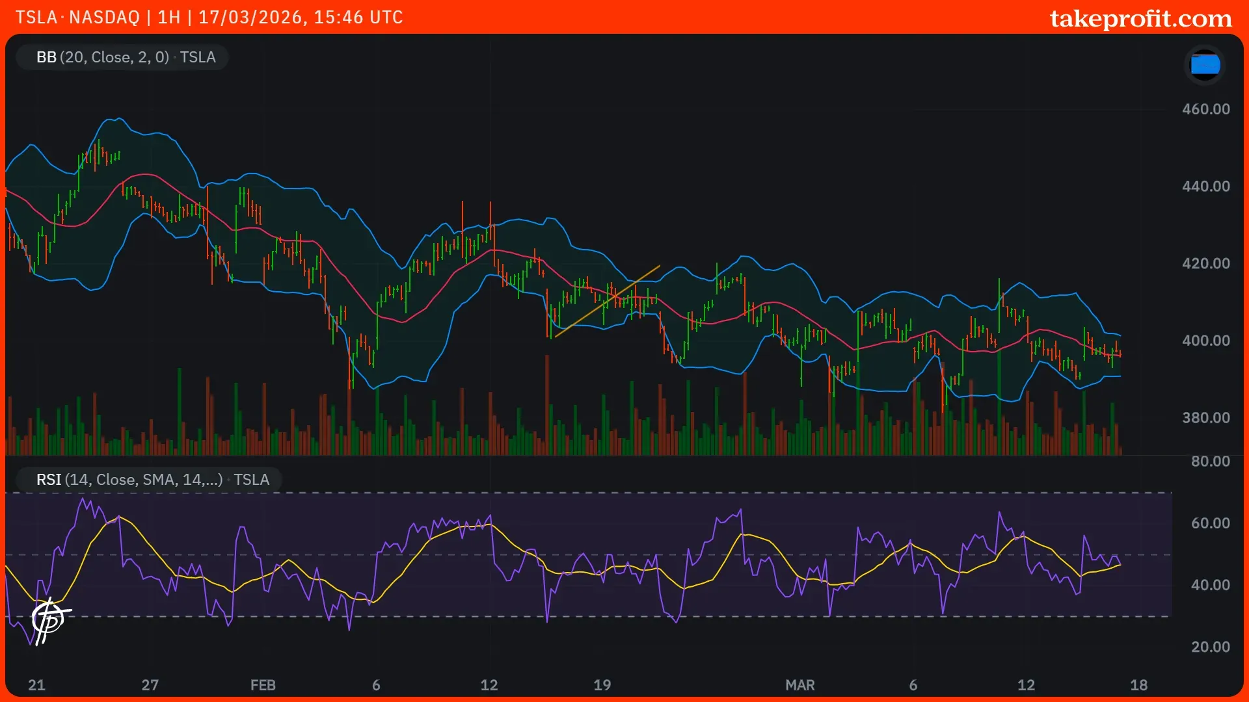Click the TSLA NASDAQ symbol title in header
The width and height of the screenshot is (1249, 702).
coord(77,18)
